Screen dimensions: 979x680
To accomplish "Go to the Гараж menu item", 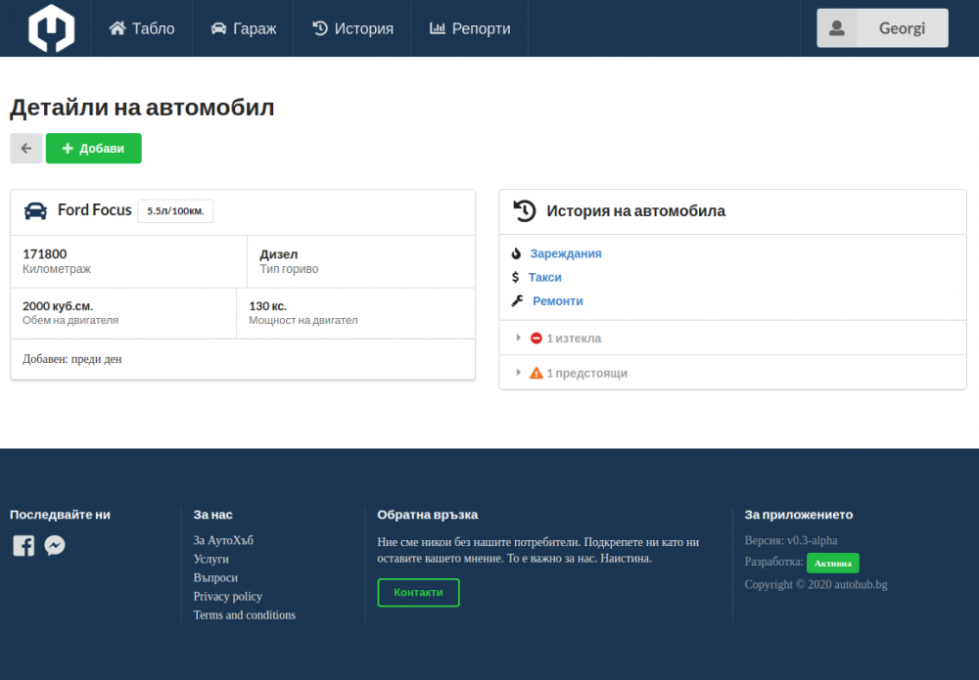I will click(244, 28).
